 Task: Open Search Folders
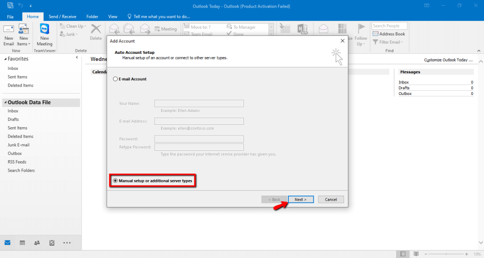pyautogui.click(x=21, y=171)
